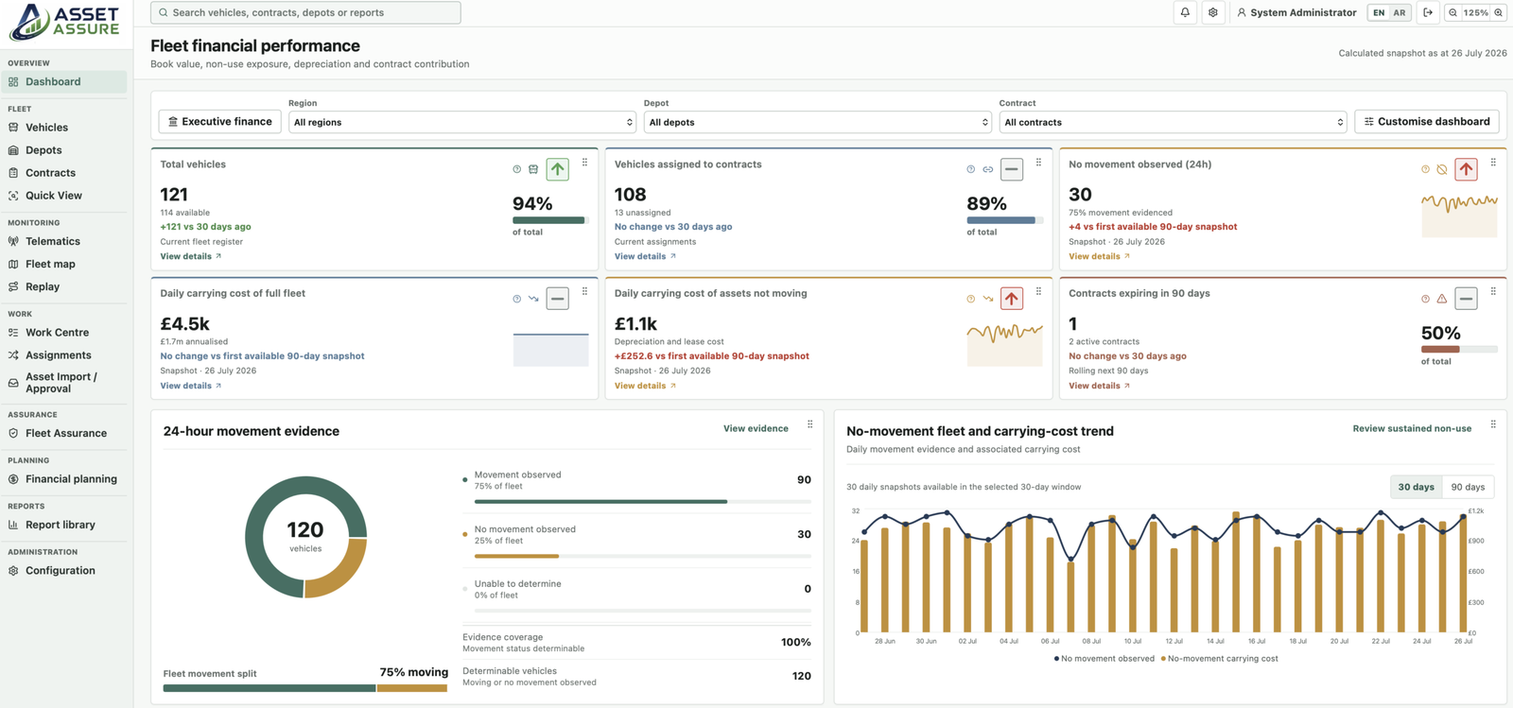Open the Region dropdown
Image resolution: width=1513 pixels, height=708 pixels.
point(462,122)
